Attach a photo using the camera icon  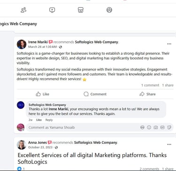click(x=156, y=128)
